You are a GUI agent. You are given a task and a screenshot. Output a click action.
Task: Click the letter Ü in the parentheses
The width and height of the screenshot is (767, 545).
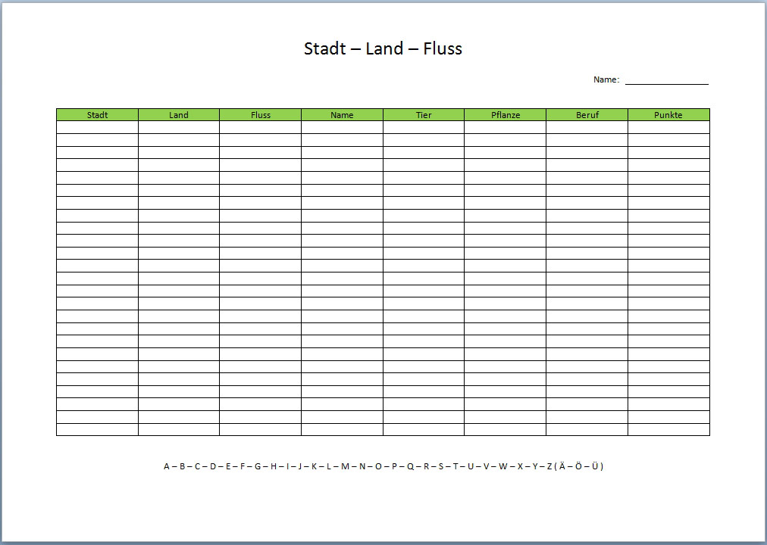[x=595, y=466]
